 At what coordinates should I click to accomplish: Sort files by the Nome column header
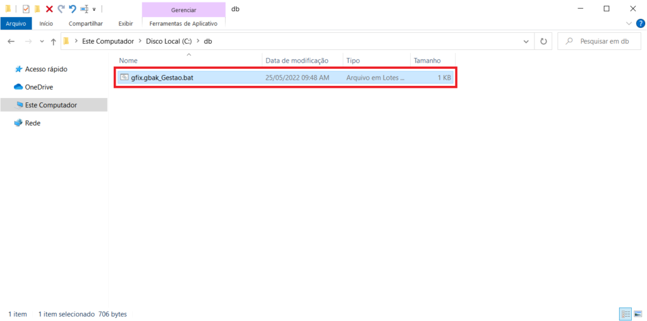click(x=128, y=60)
